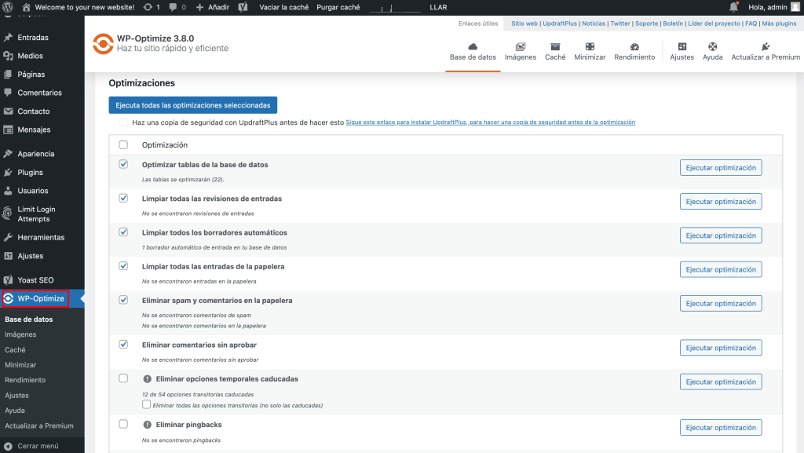Click the archive icon above Caché tab
The width and height of the screenshot is (804, 453).
coord(555,46)
